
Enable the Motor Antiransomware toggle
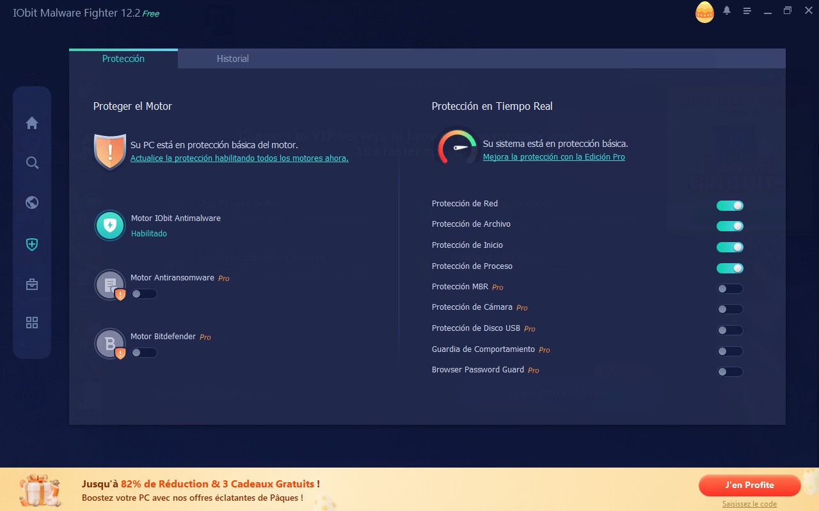144,294
